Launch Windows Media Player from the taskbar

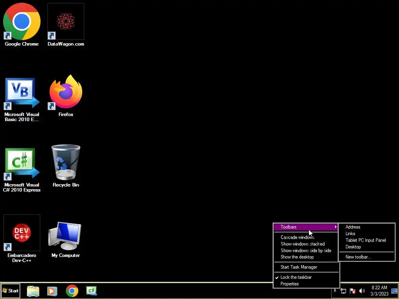coord(52,291)
